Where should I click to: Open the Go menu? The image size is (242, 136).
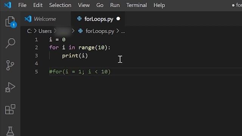click(x=100, y=5)
